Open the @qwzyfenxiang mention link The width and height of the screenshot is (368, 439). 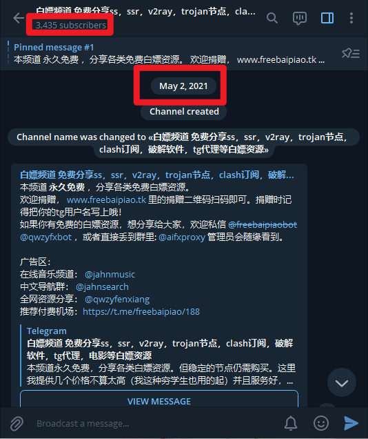click(x=117, y=300)
